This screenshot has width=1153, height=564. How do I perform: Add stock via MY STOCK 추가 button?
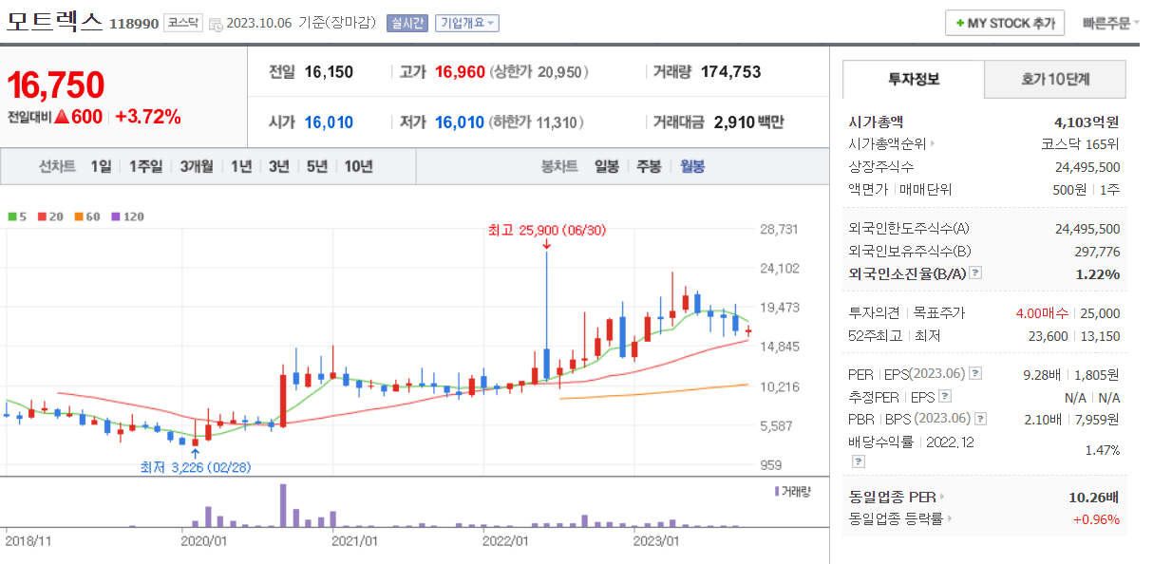pos(1005,23)
